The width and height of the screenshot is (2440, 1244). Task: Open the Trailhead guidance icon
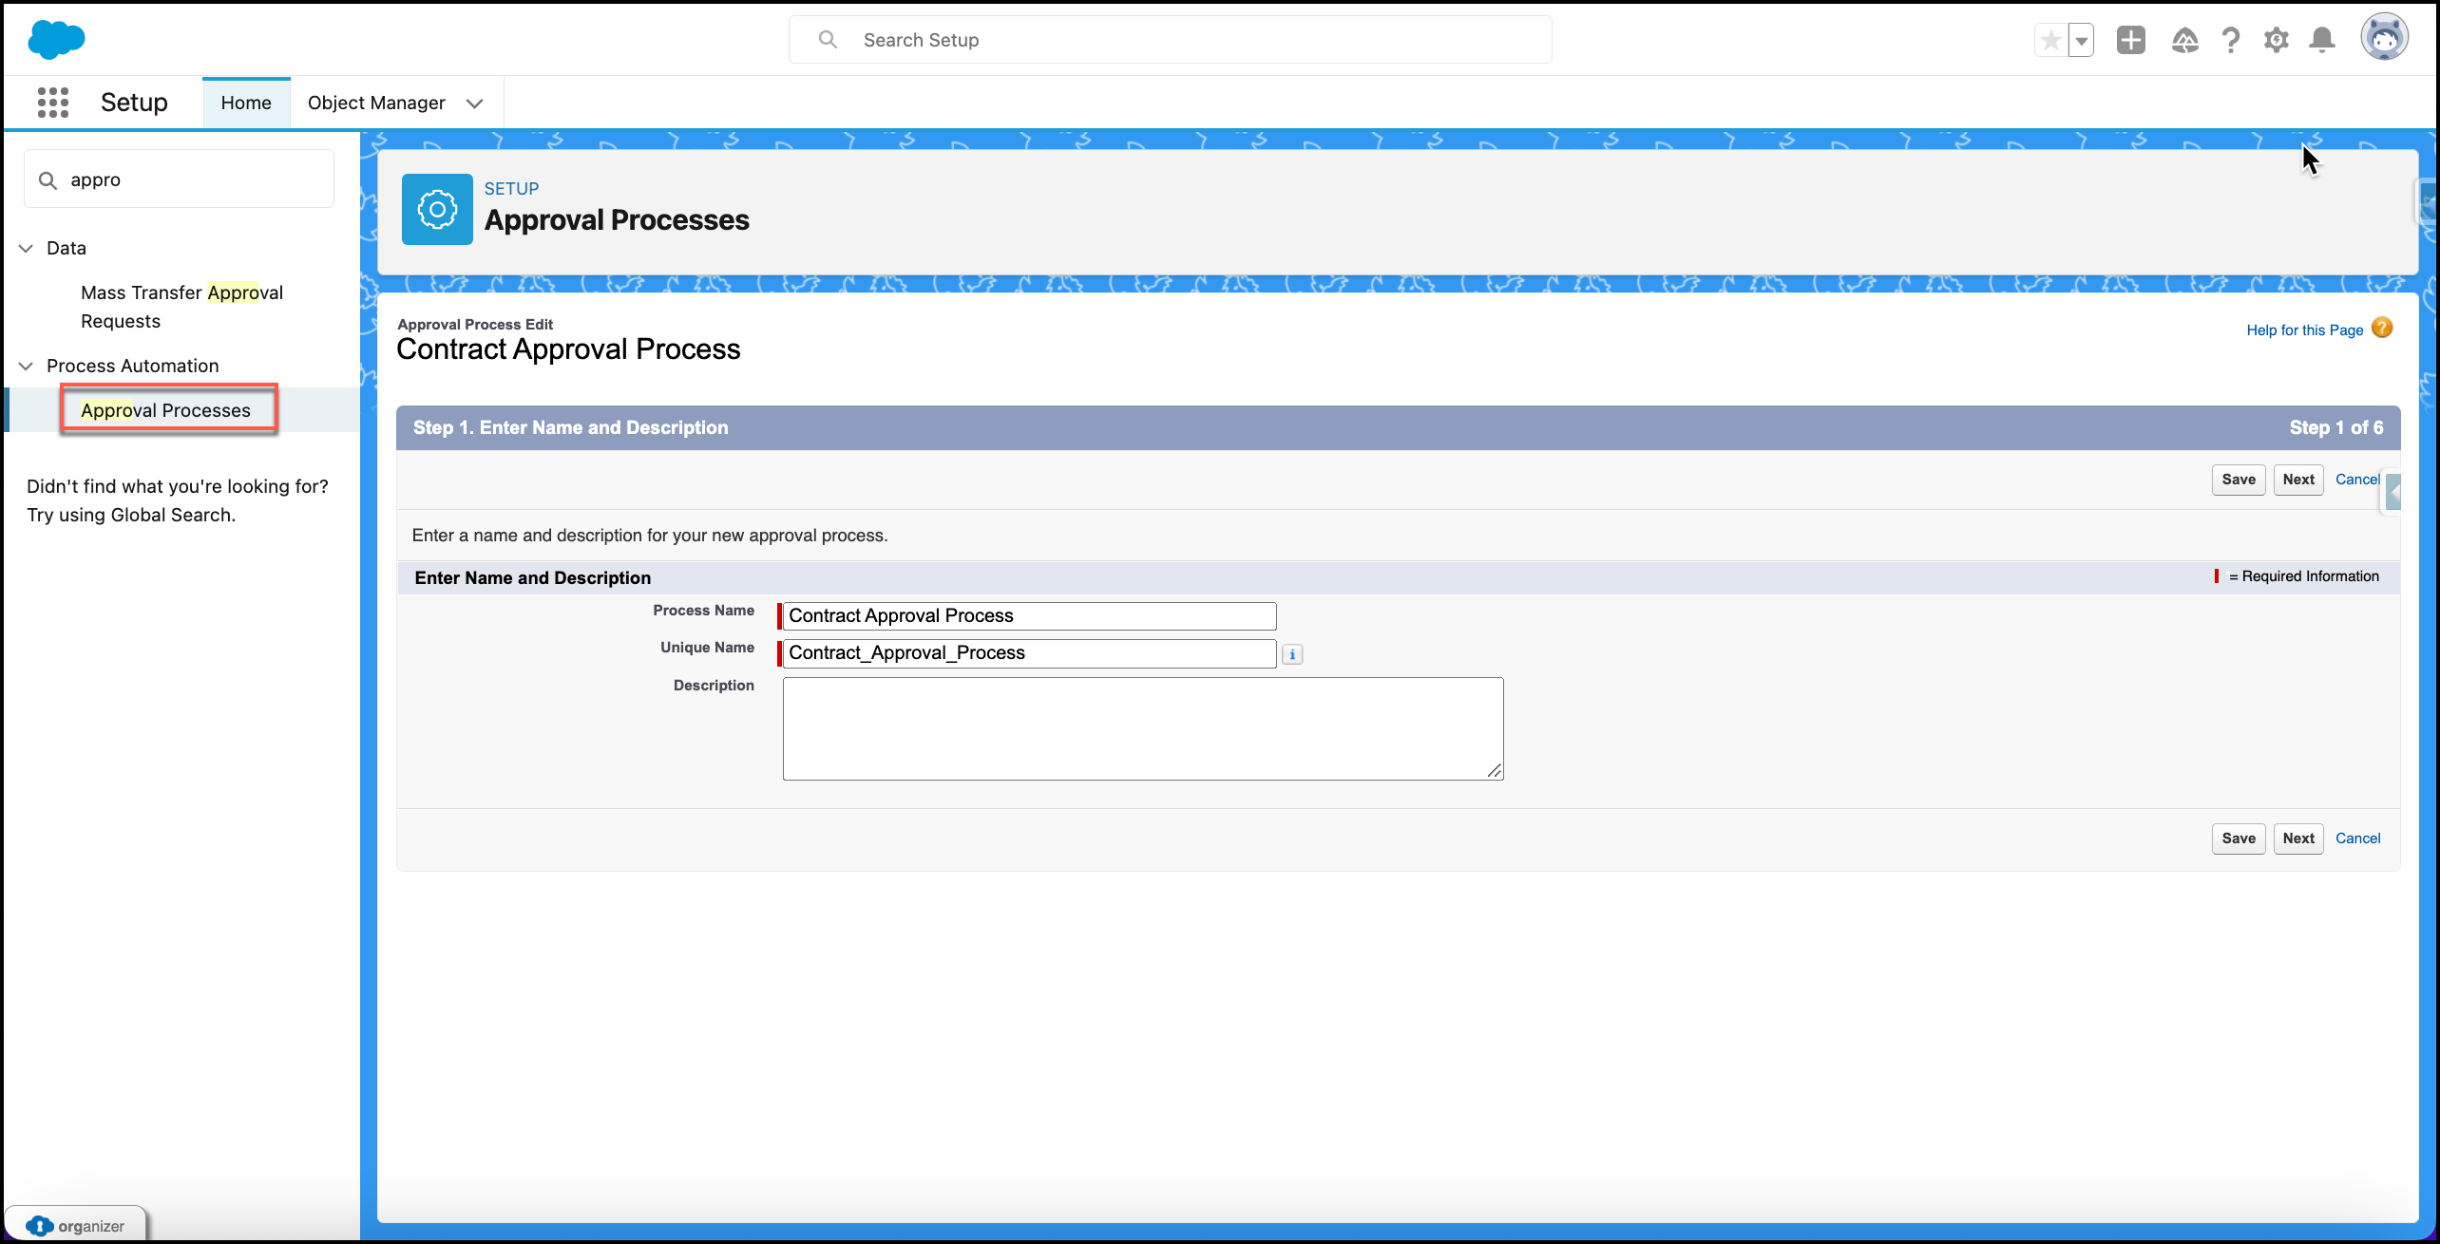[x=2184, y=40]
